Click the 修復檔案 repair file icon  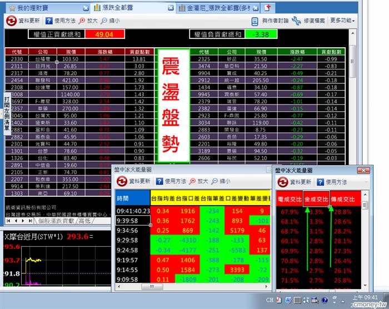pos(295,21)
